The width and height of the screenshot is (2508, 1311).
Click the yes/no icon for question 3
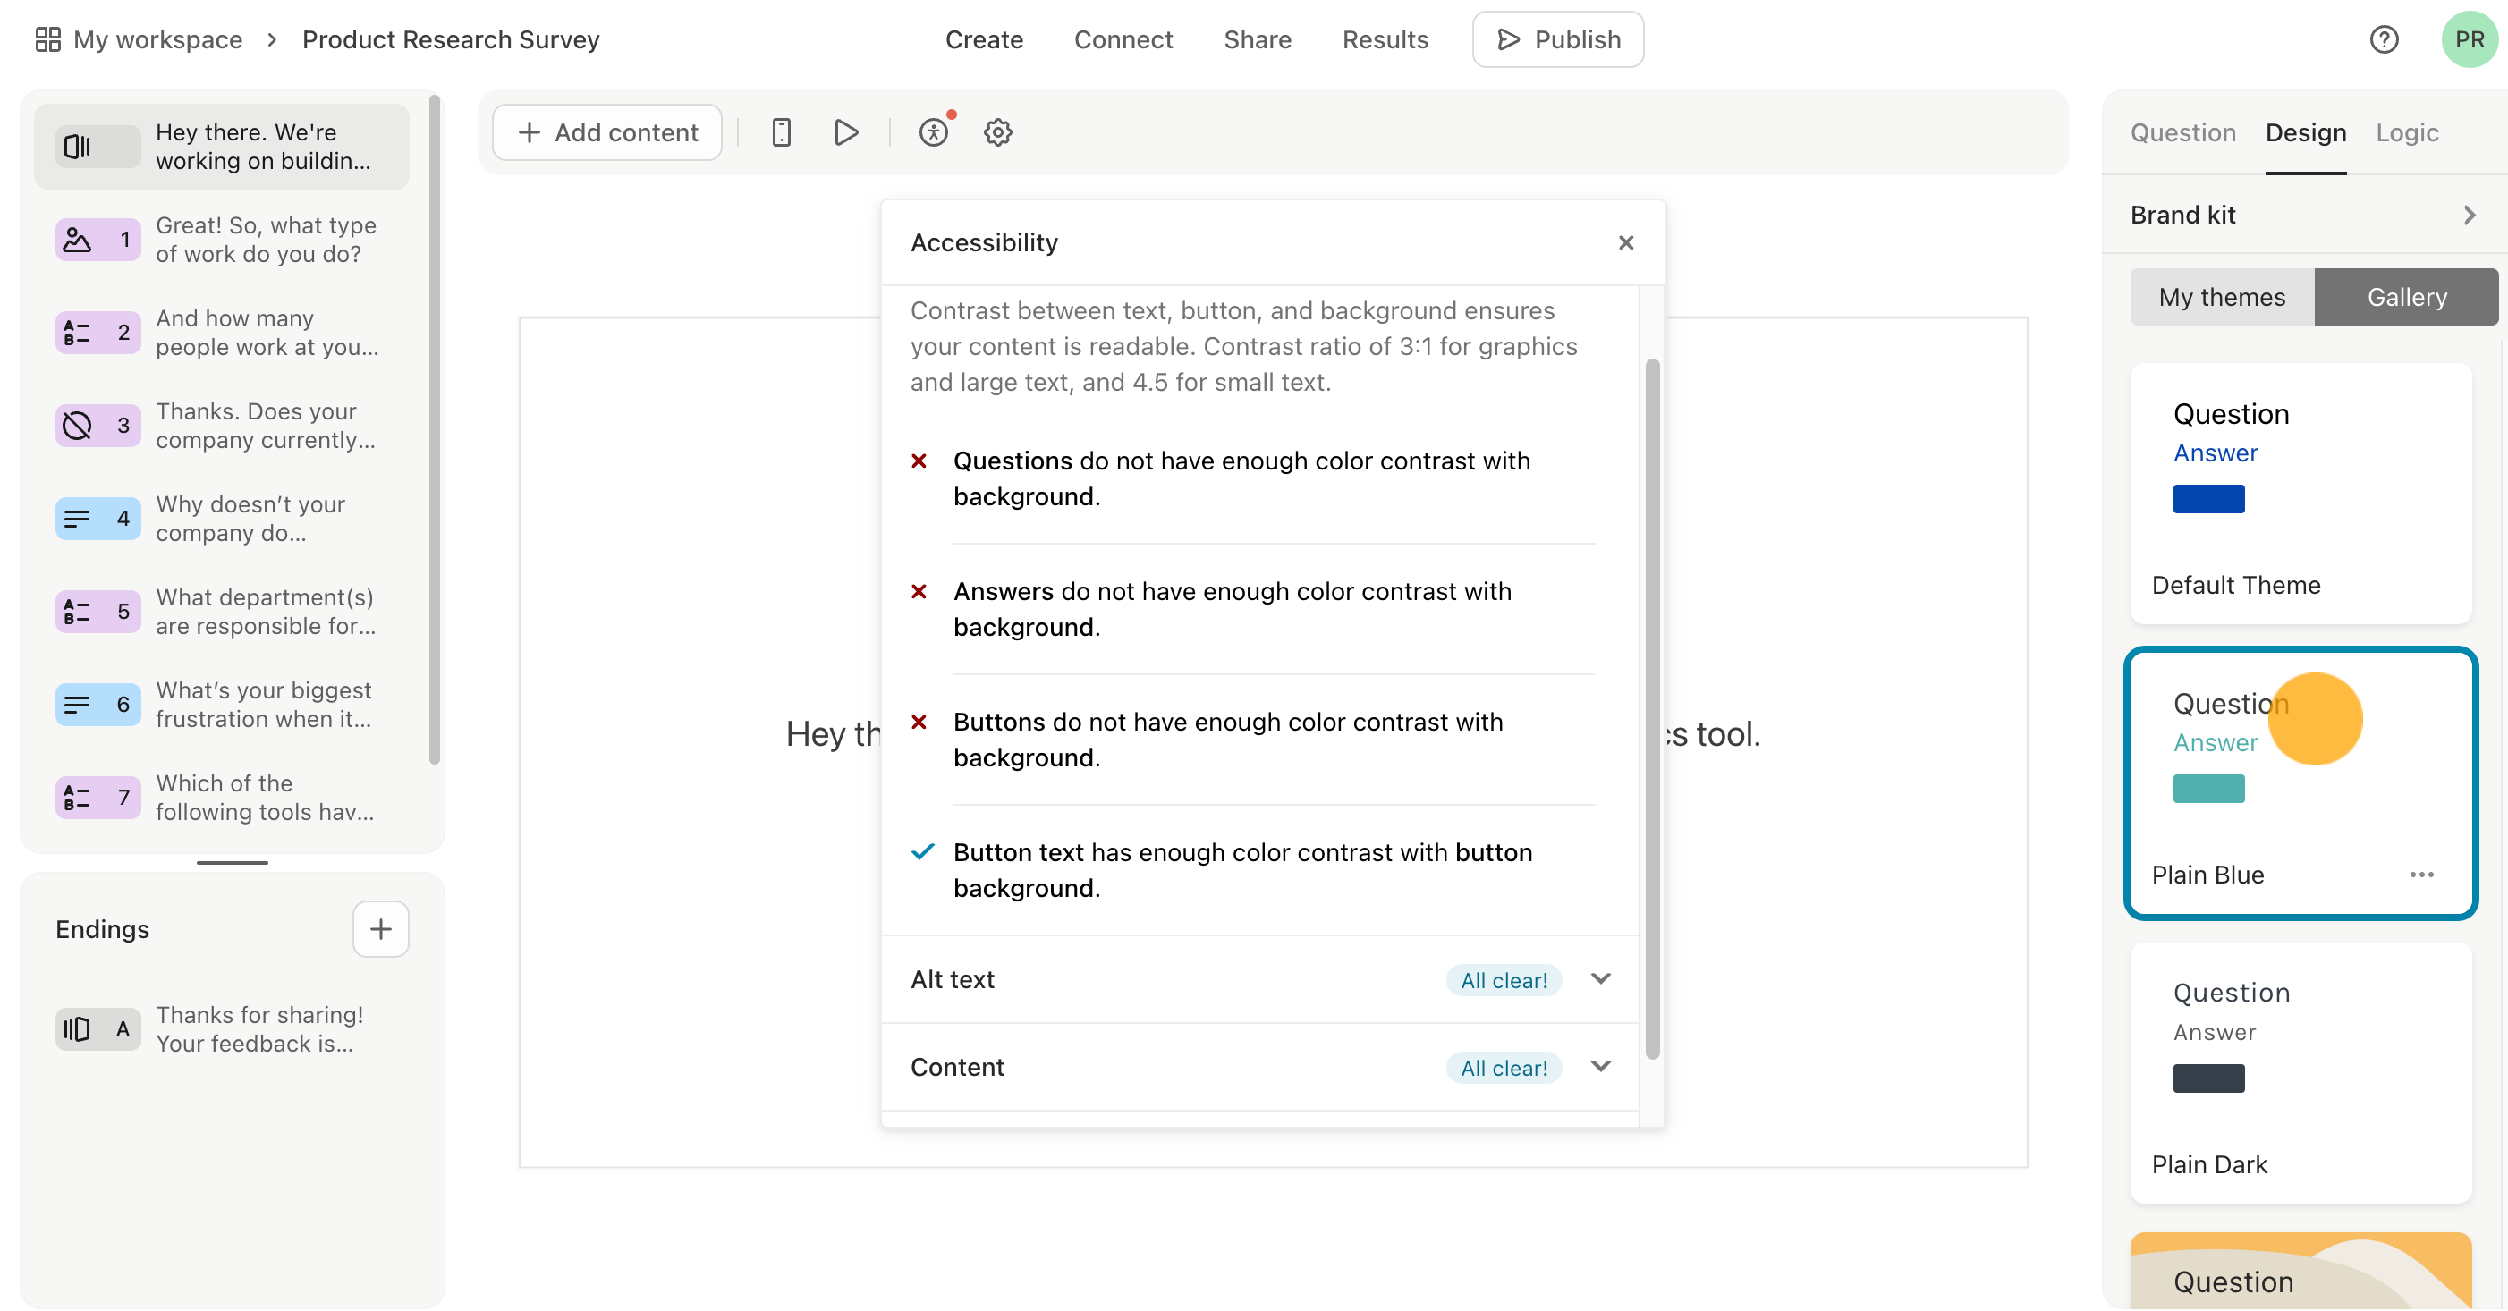point(77,426)
